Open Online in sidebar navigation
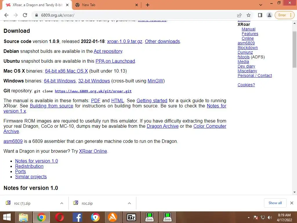 pos(248,38)
